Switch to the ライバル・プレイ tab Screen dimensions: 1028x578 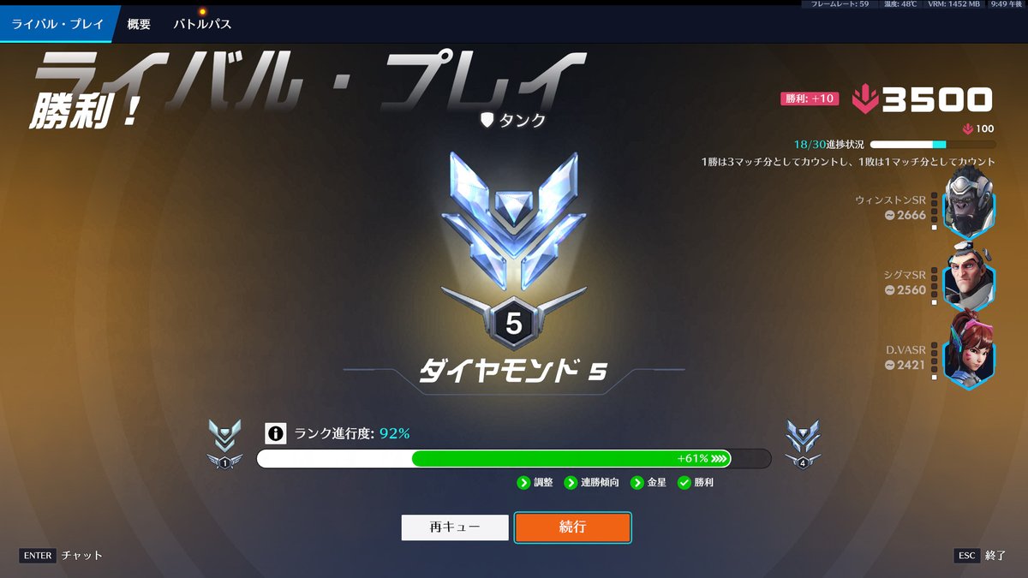[57, 24]
